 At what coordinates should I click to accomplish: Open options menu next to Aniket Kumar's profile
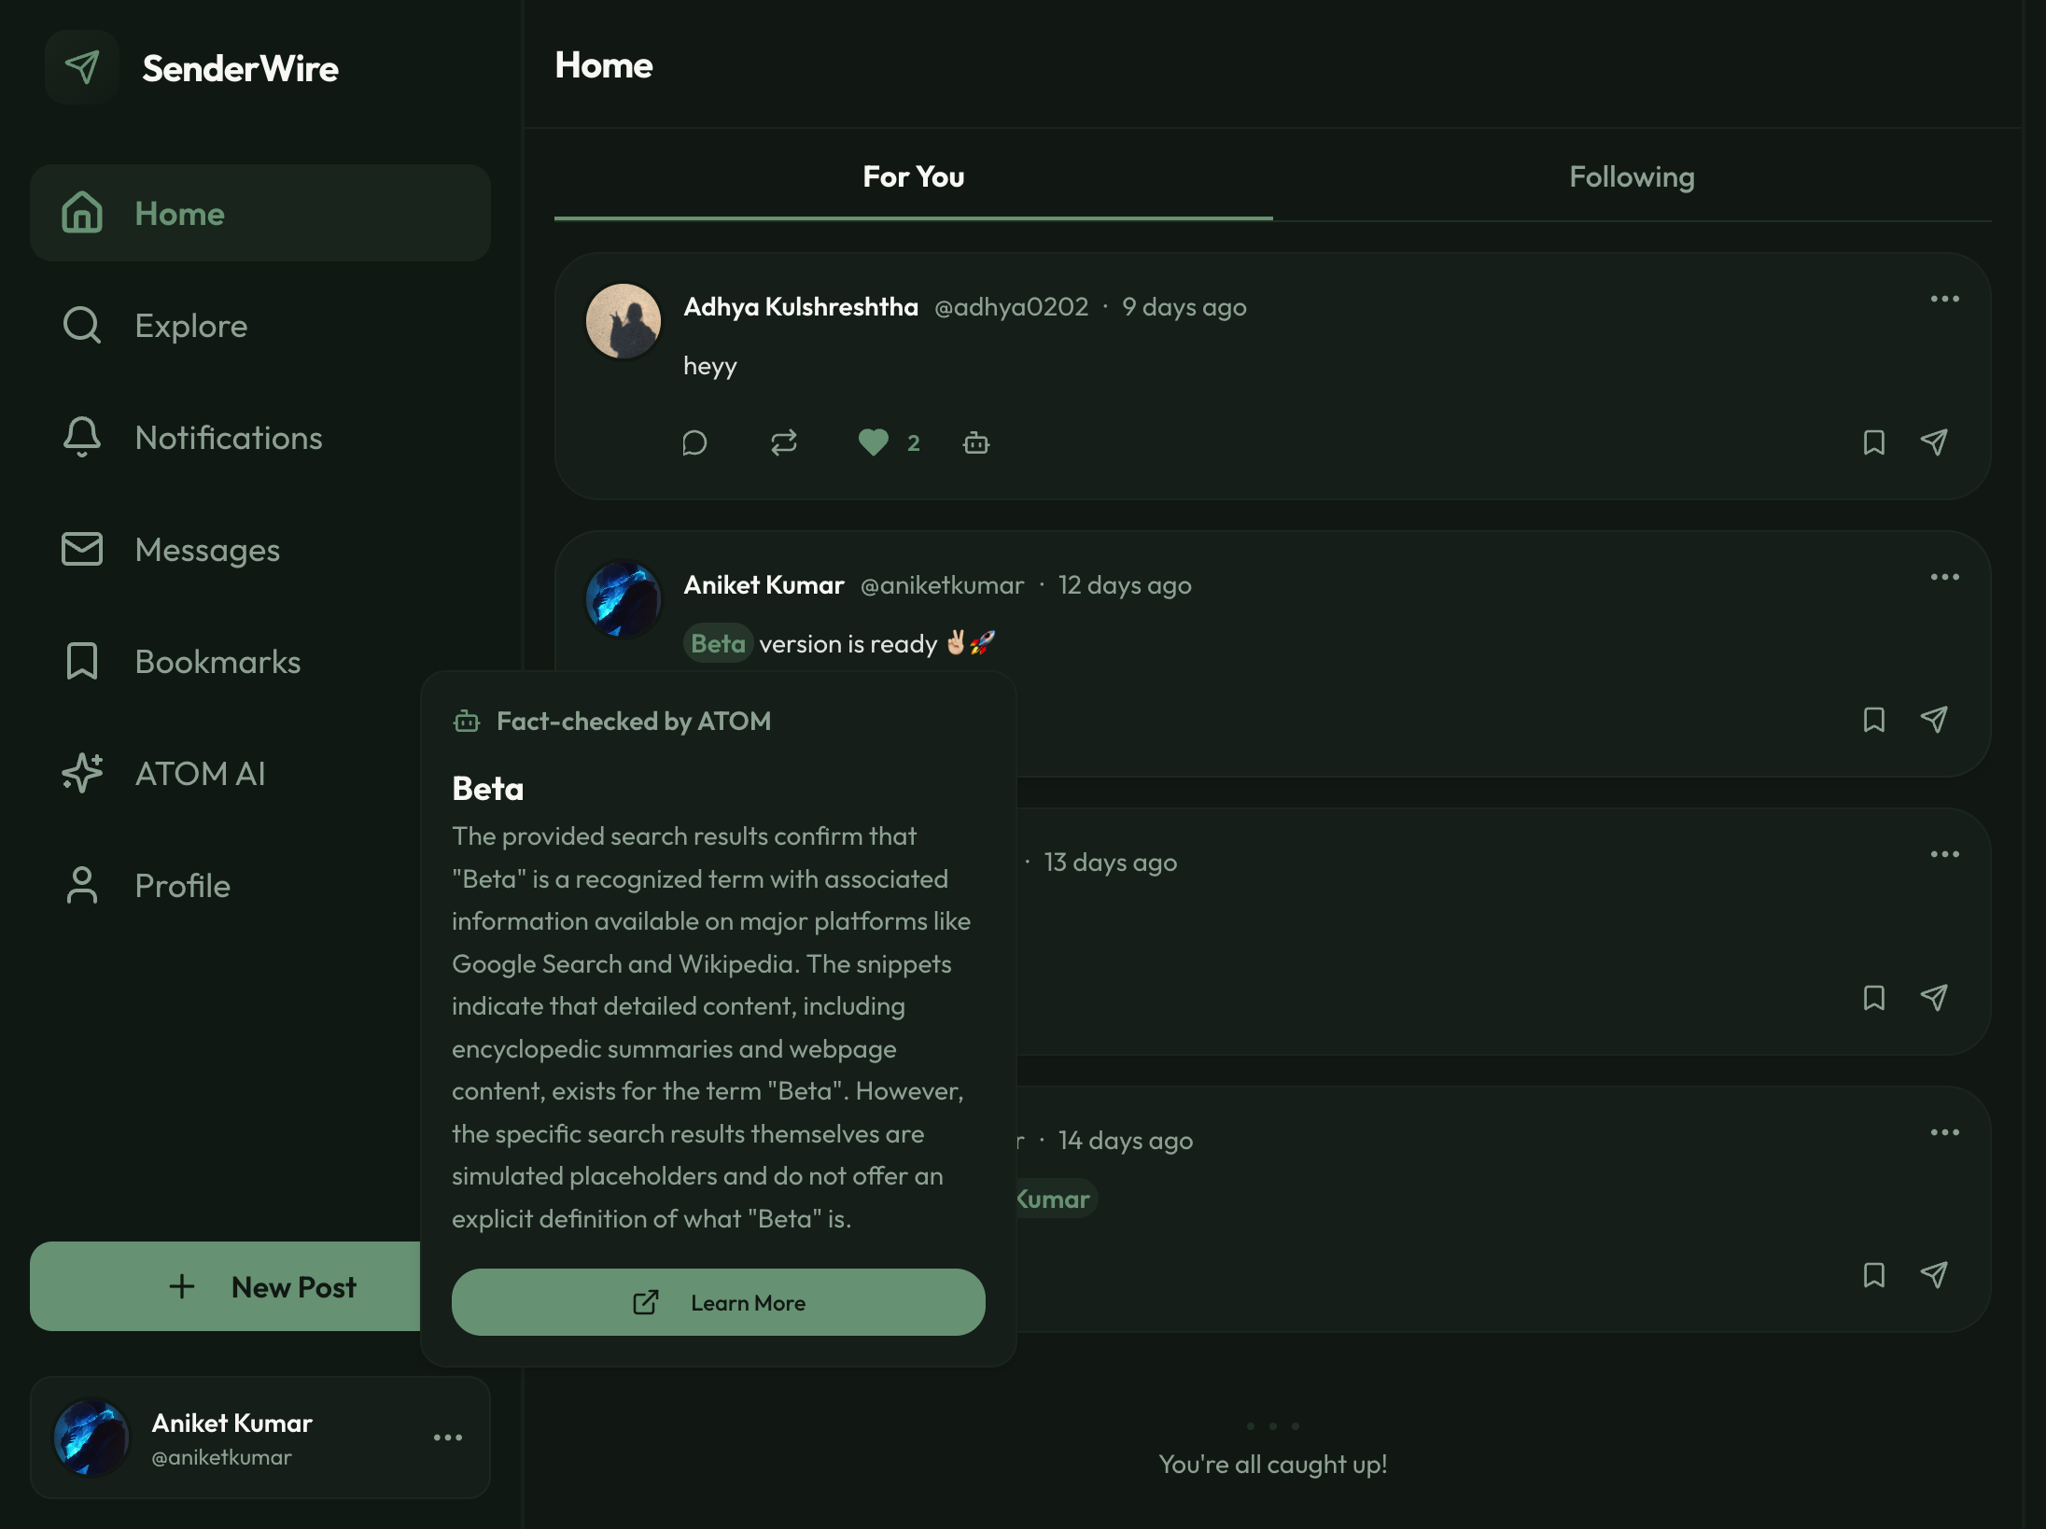449,1438
